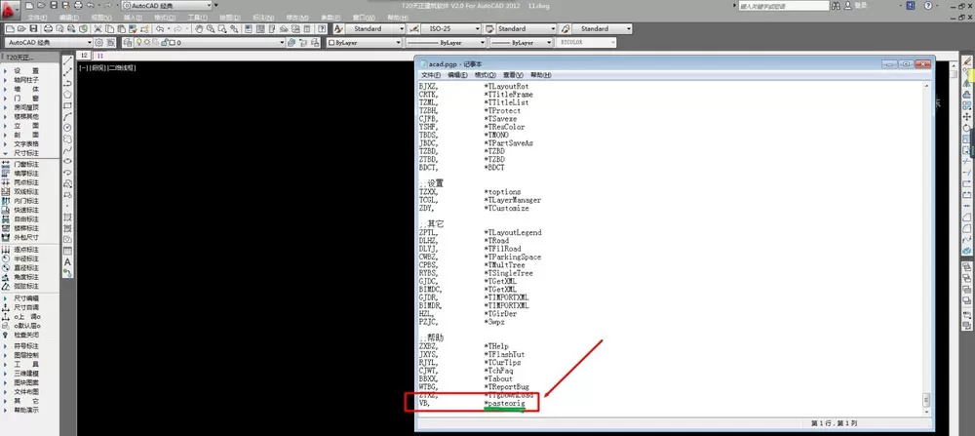Click the Undo arrow in the standard toolbar
975x436 pixels.
[x=159, y=28]
